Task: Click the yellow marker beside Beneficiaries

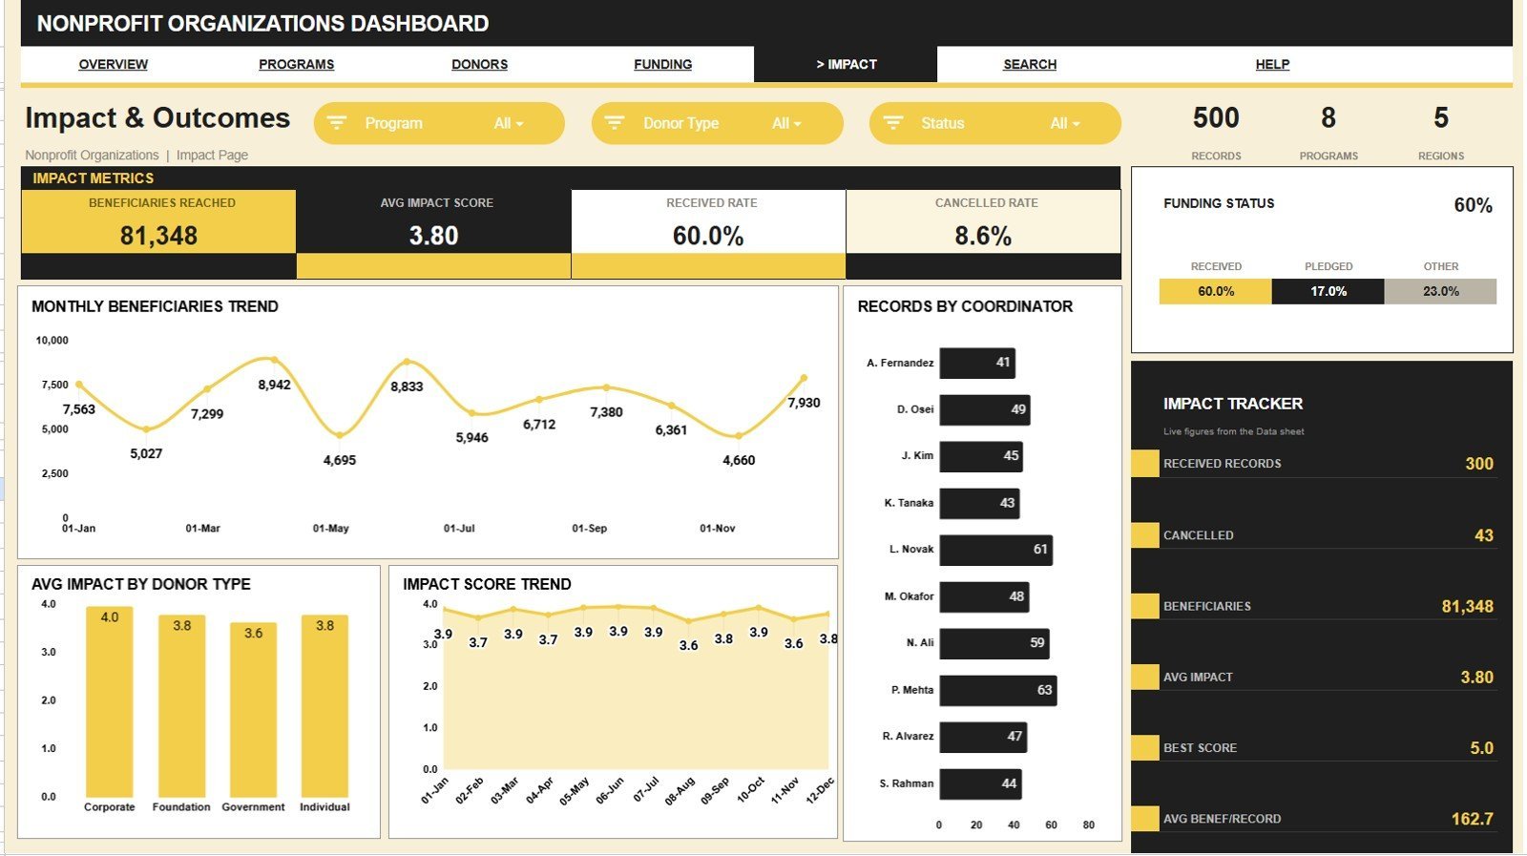Action: [1144, 606]
